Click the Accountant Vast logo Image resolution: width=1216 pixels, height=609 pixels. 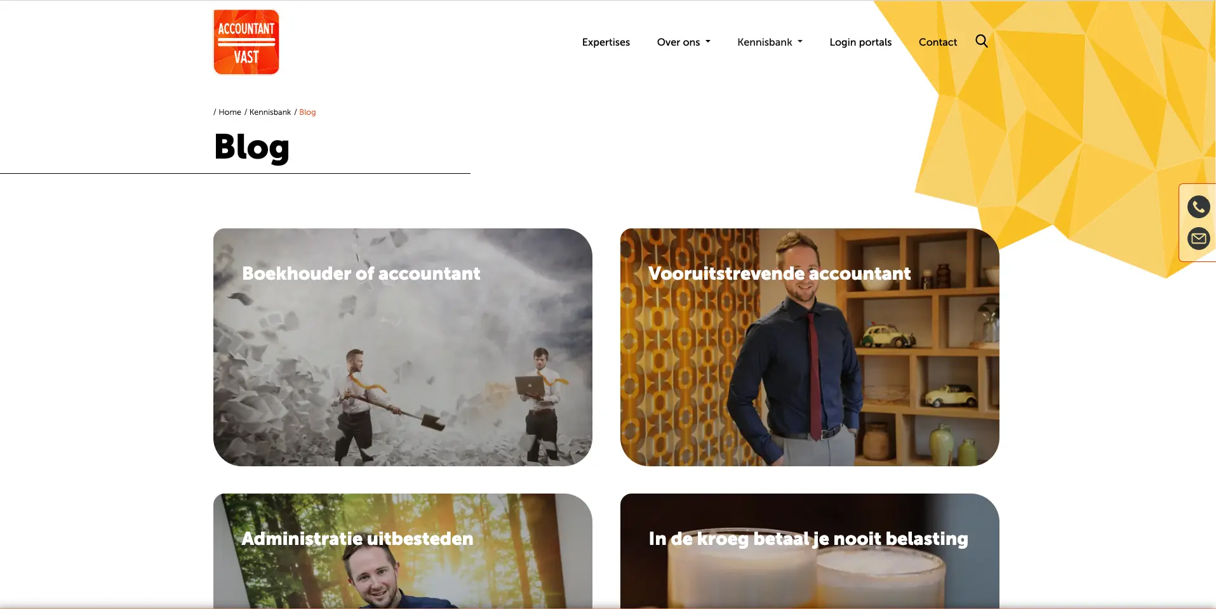pyautogui.click(x=246, y=42)
